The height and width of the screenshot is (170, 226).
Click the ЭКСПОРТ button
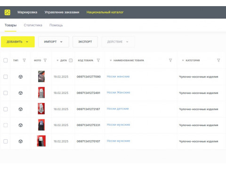[x=85, y=42]
